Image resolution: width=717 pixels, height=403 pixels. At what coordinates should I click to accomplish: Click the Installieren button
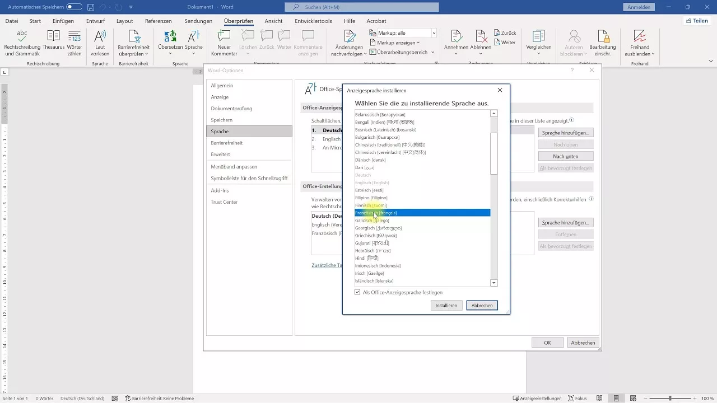coord(446,306)
